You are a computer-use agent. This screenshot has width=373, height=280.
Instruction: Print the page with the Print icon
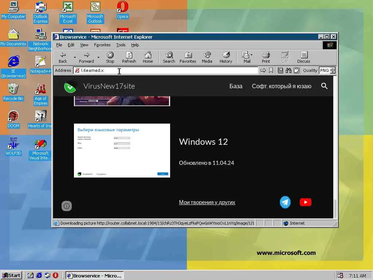point(266,58)
